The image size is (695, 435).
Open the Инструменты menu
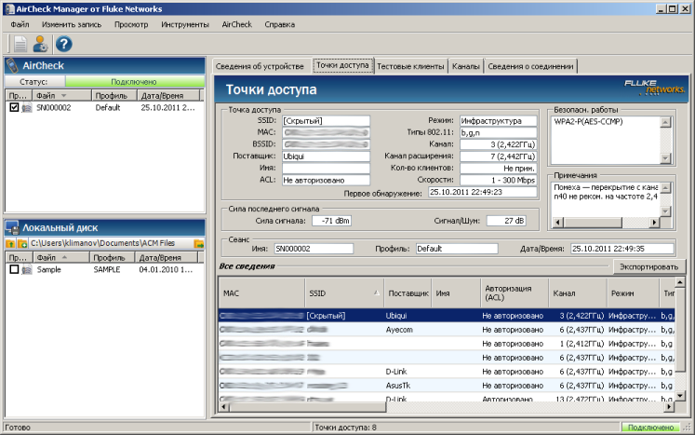(x=185, y=24)
